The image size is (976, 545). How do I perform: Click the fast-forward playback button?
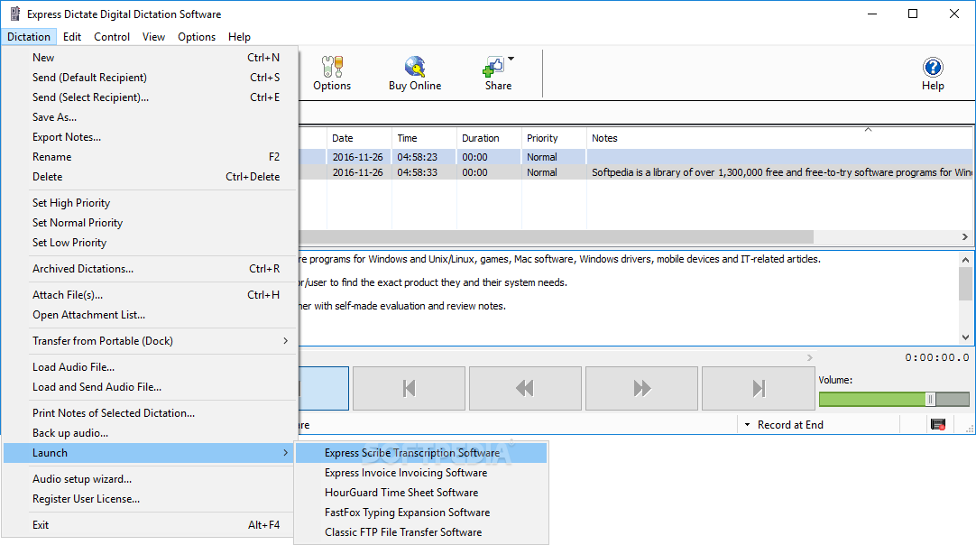pos(641,388)
